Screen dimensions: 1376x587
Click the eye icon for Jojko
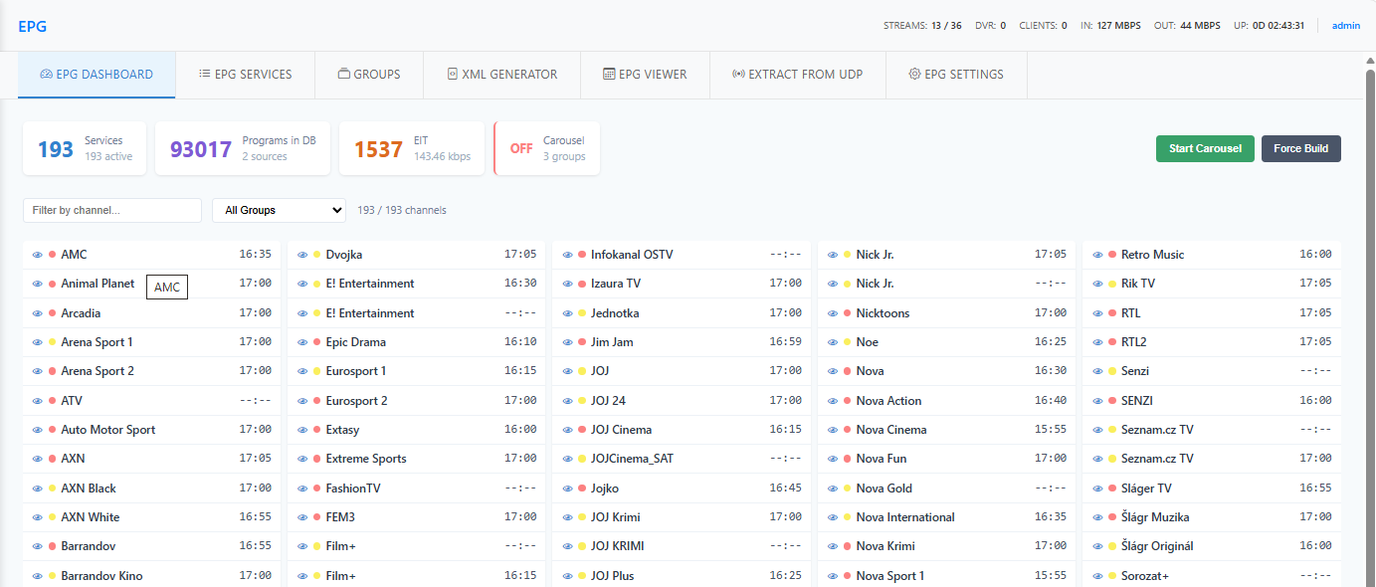coord(567,489)
